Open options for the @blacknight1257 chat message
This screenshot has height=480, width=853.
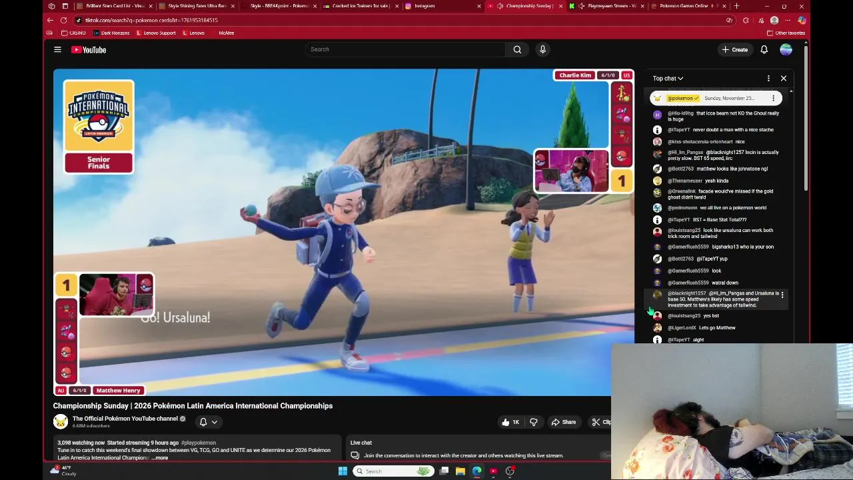click(x=782, y=295)
